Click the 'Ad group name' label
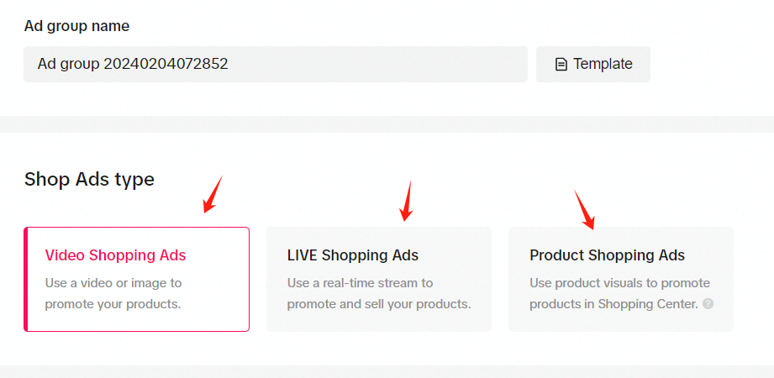This screenshot has width=774, height=378. [76, 26]
